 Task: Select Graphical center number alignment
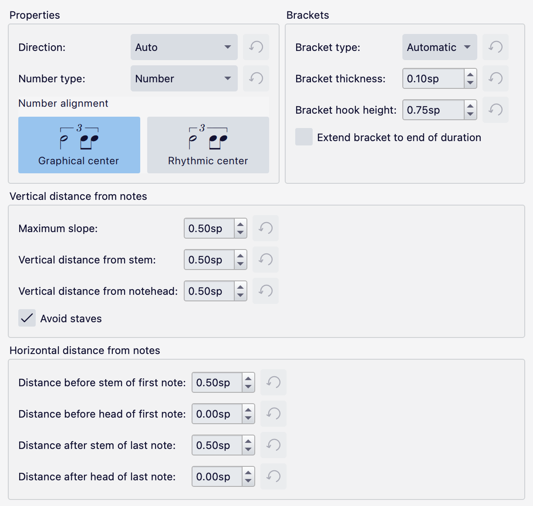point(79,145)
